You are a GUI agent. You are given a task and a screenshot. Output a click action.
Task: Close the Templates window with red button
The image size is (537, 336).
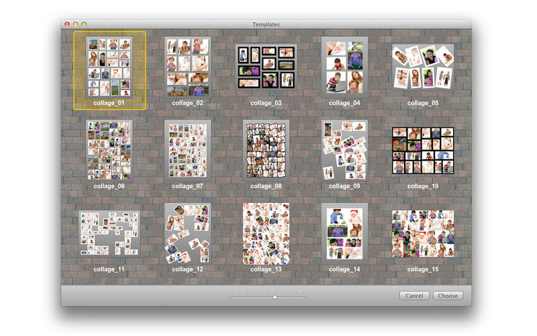(x=67, y=24)
